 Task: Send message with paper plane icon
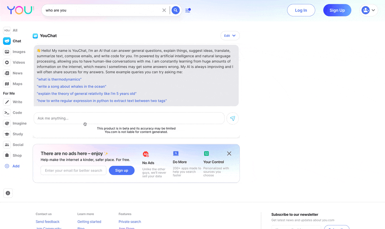click(x=233, y=119)
